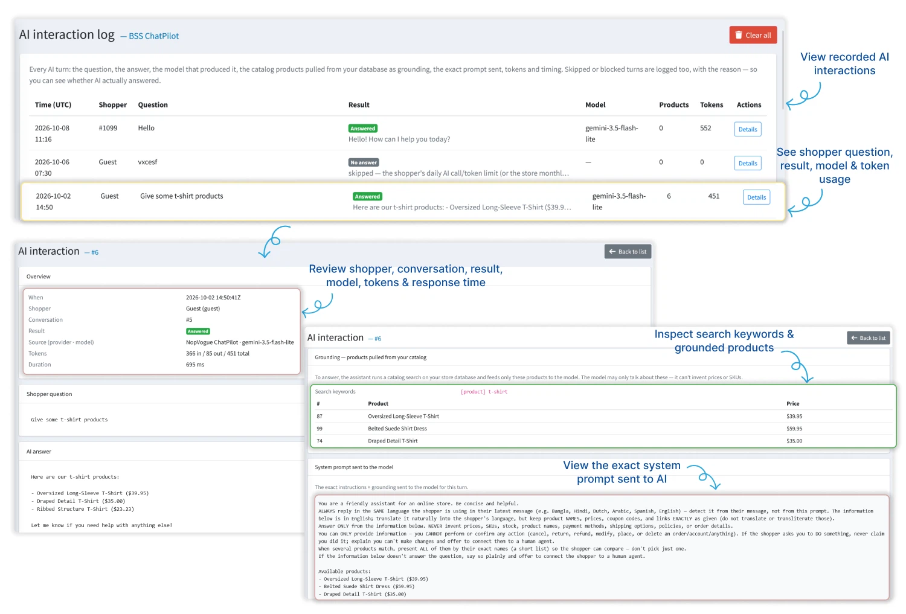
Task: Select shopper #1099 in the log table
Action: pos(108,128)
